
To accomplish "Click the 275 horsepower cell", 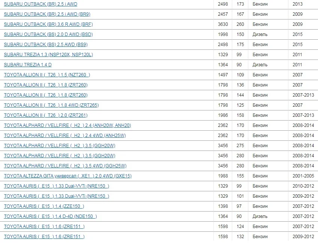I will (x=240, y=146).
